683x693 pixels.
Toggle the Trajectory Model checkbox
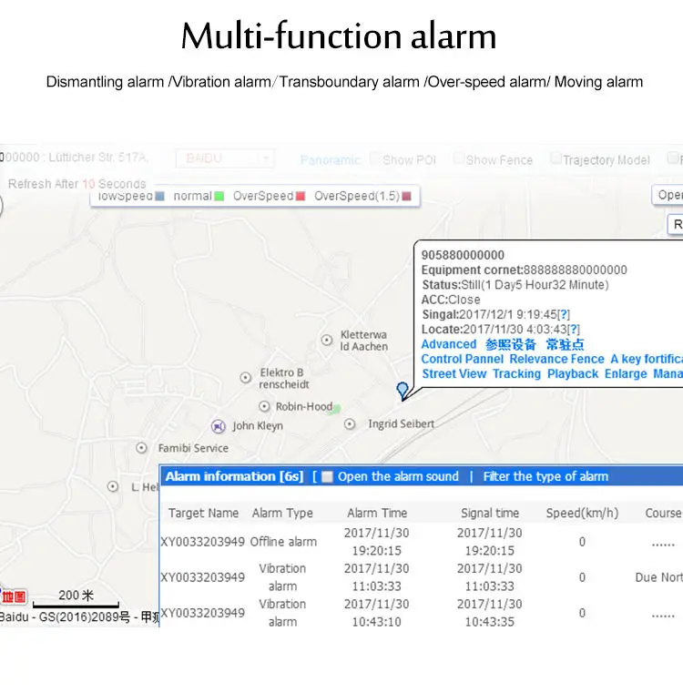556,158
